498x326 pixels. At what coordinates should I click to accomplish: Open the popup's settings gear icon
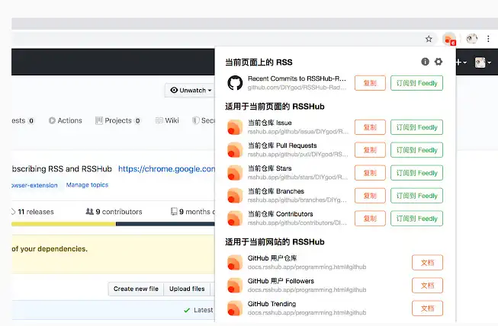(439, 62)
